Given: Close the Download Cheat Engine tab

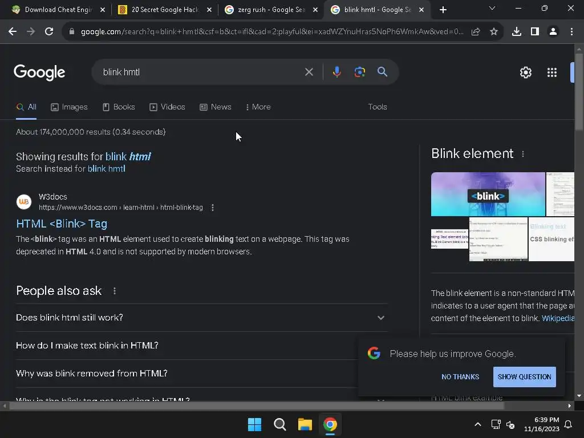Looking at the screenshot, I should [103, 10].
